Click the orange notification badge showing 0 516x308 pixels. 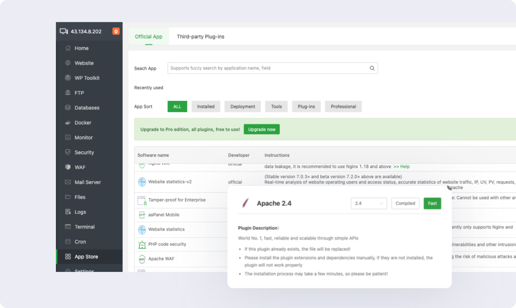pos(116,31)
